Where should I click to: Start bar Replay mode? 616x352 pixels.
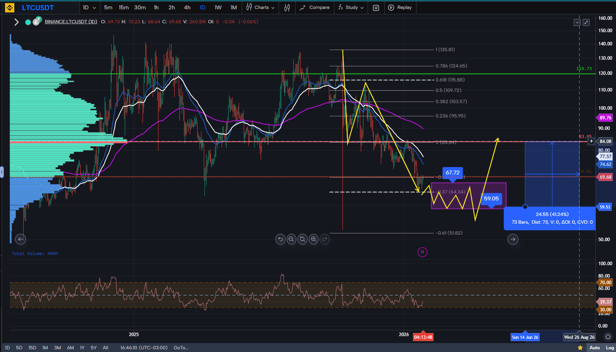(400, 7)
